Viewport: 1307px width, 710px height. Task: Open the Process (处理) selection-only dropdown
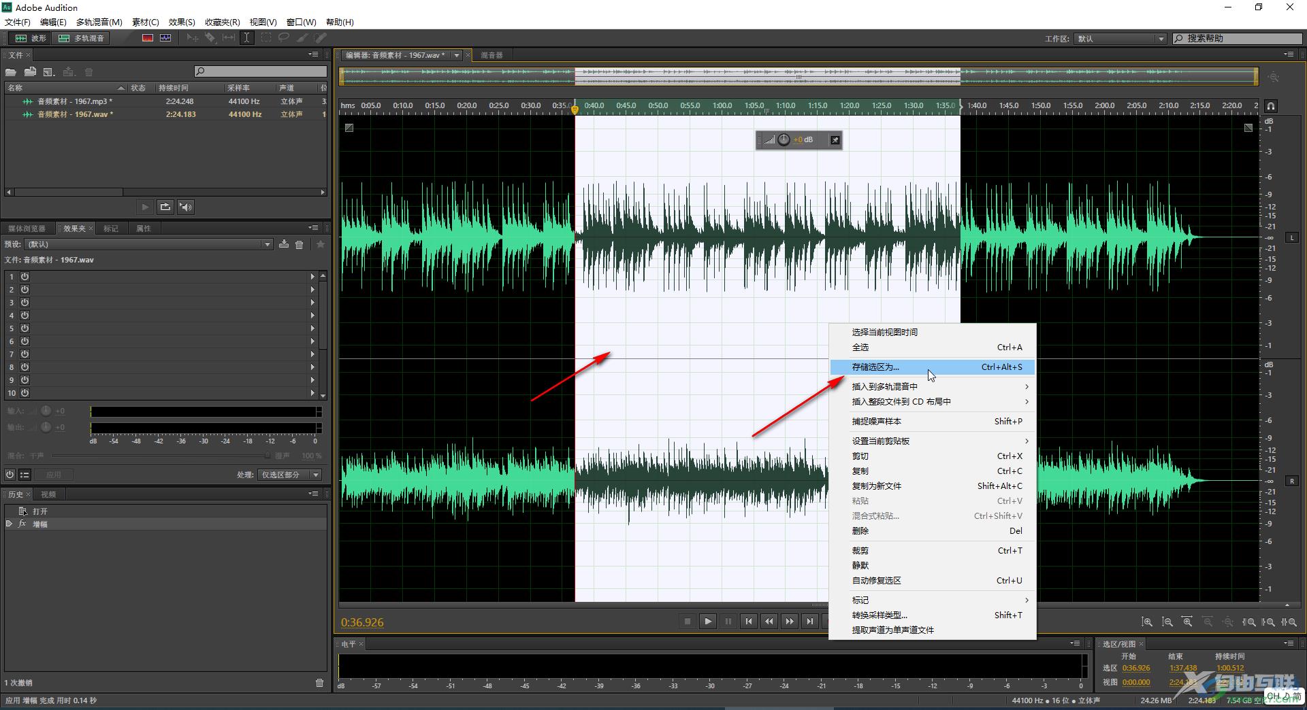click(x=290, y=475)
